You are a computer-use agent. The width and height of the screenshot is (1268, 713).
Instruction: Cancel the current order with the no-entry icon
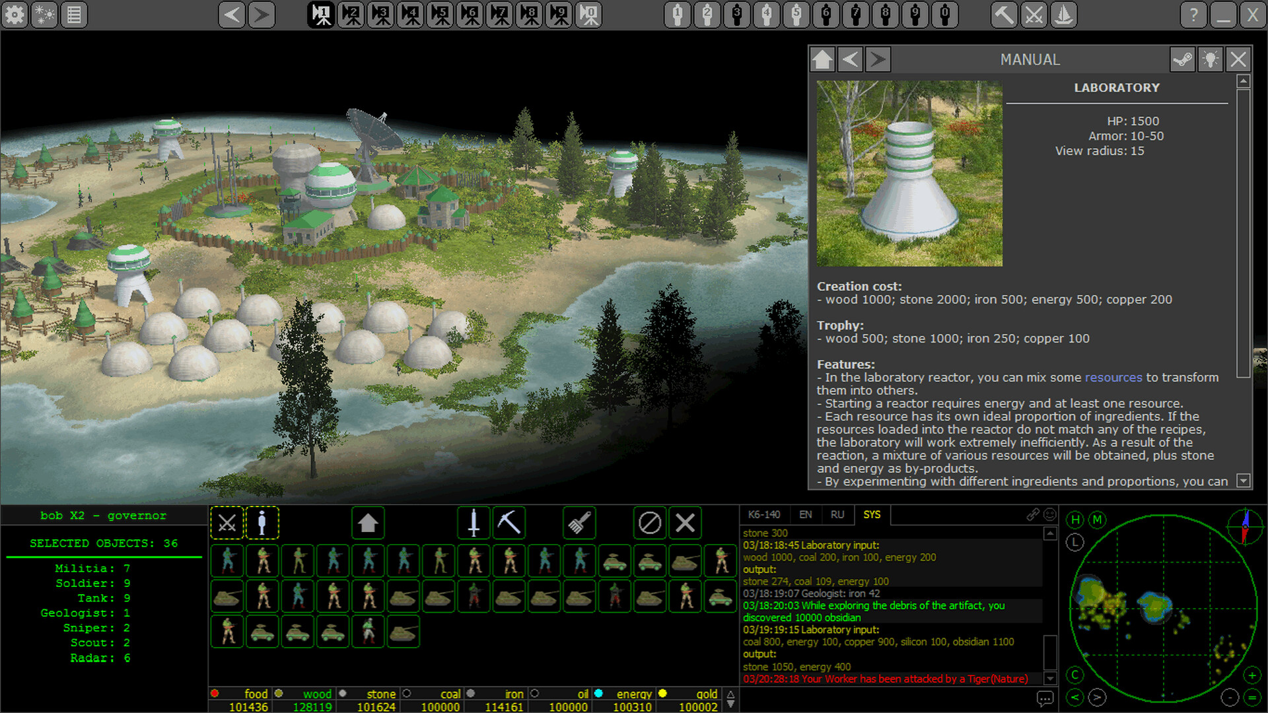pyautogui.click(x=650, y=522)
